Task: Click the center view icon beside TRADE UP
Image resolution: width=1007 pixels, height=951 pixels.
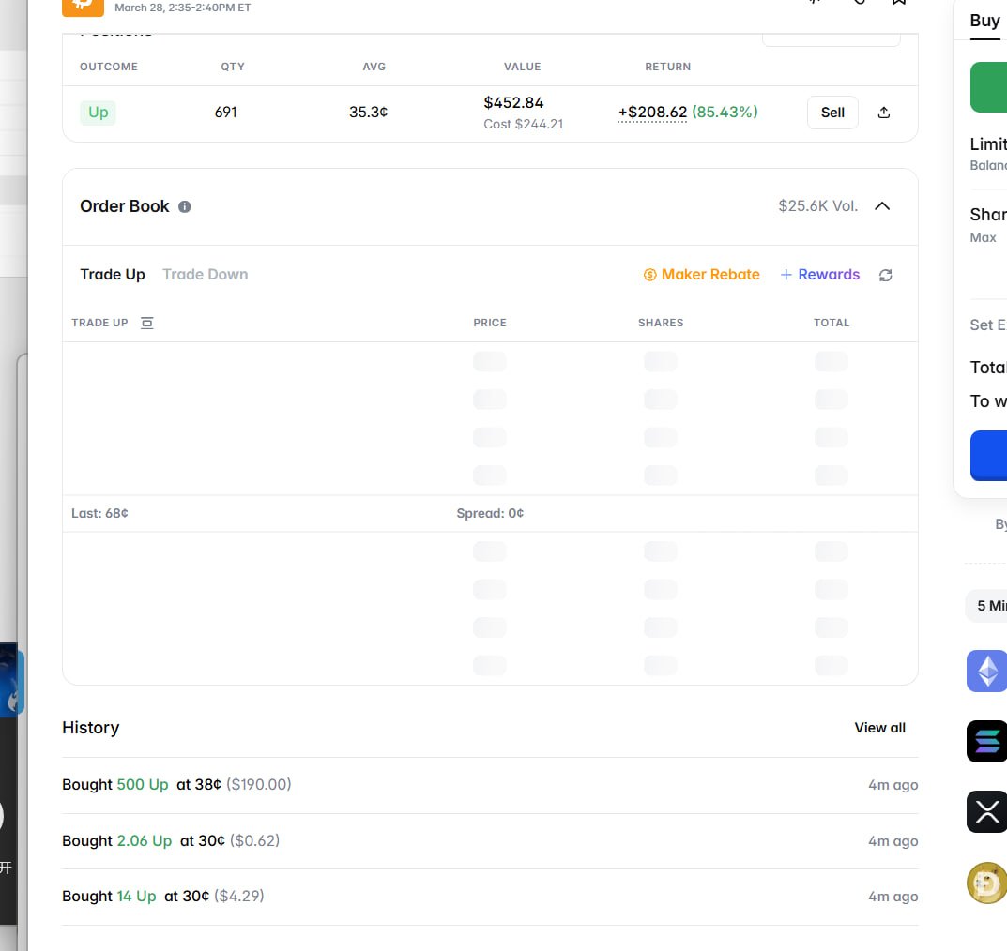Action: [147, 323]
